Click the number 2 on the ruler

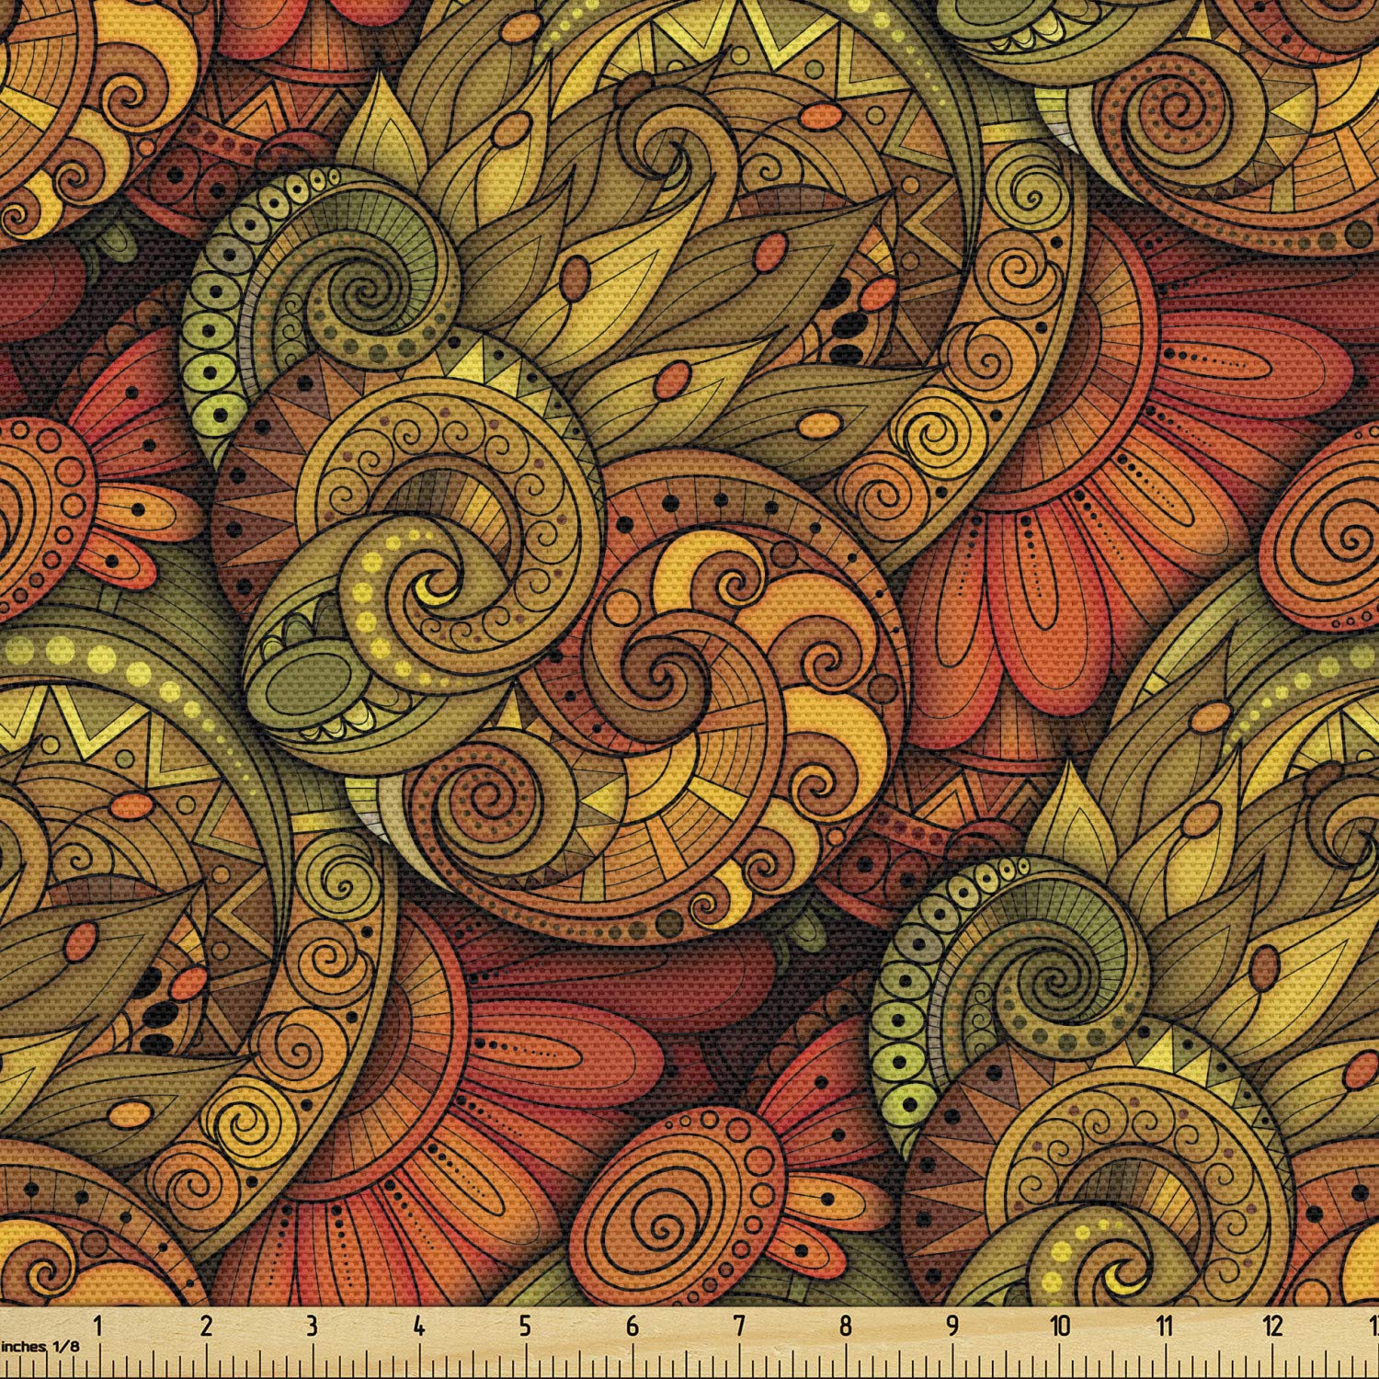[205, 1327]
